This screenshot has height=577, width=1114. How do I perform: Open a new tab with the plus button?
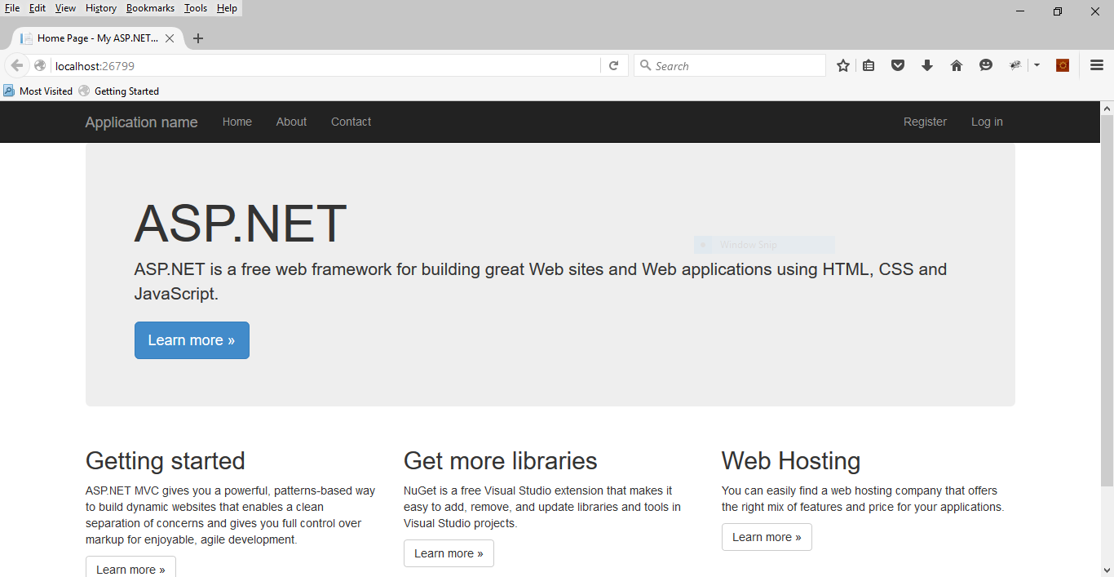pos(198,38)
